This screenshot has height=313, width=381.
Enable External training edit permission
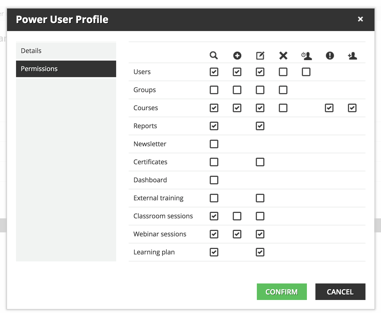click(x=260, y=198)
